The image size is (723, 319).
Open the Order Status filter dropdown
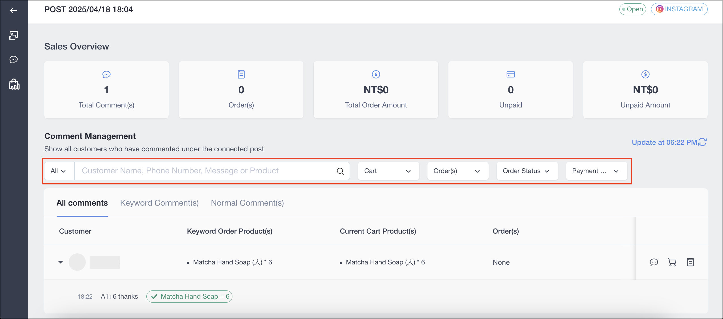(x=527, y=171)
